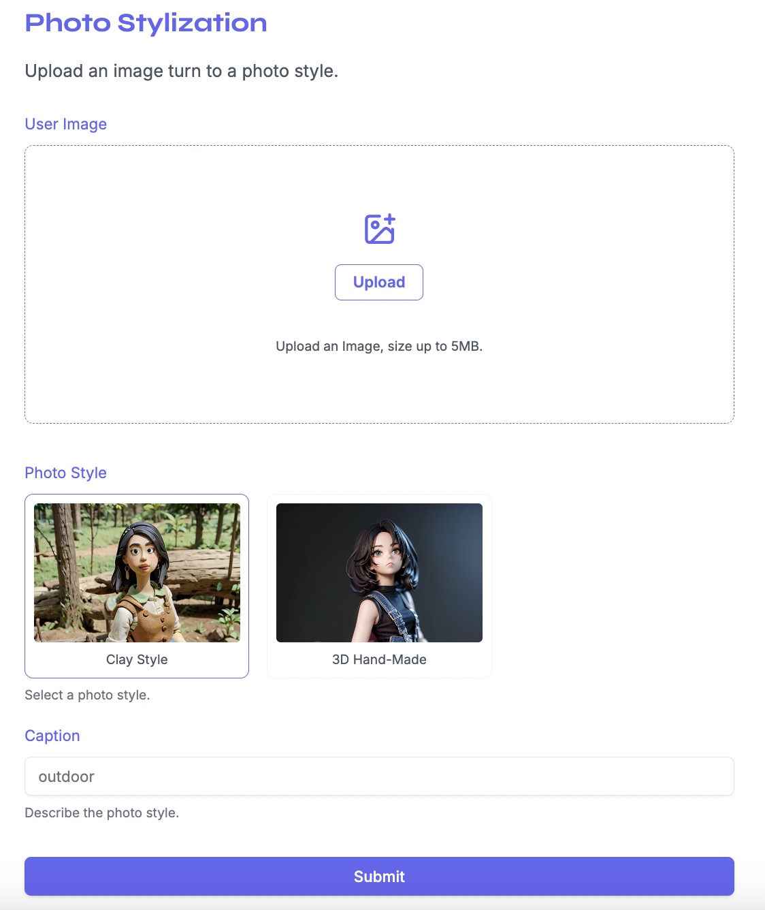Click the 3D Hand-Made caption text

[379, 659]
